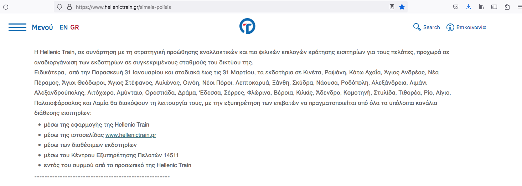Reload the page with the refresh icon

click(x=6, y=7)
